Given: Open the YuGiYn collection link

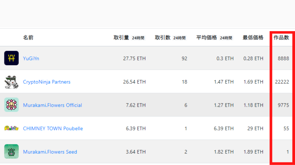Looking at the screenshot, I should point(31,58).
